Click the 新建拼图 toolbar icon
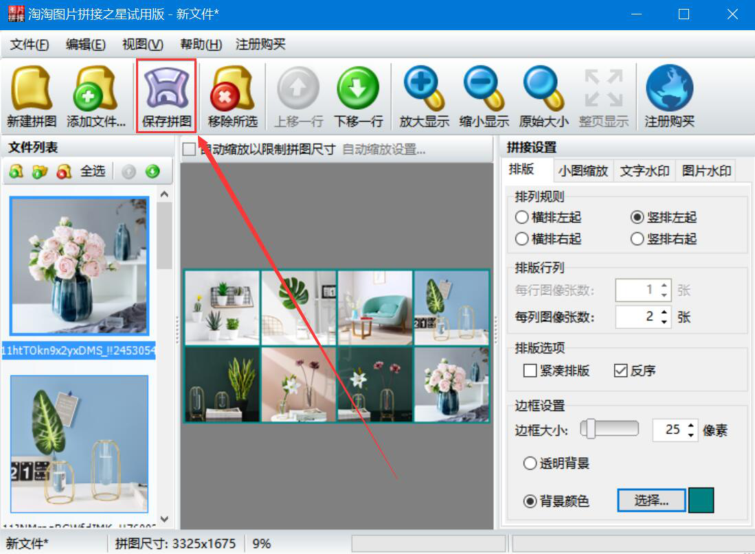755x554 pixels. [x=32, y=97]
